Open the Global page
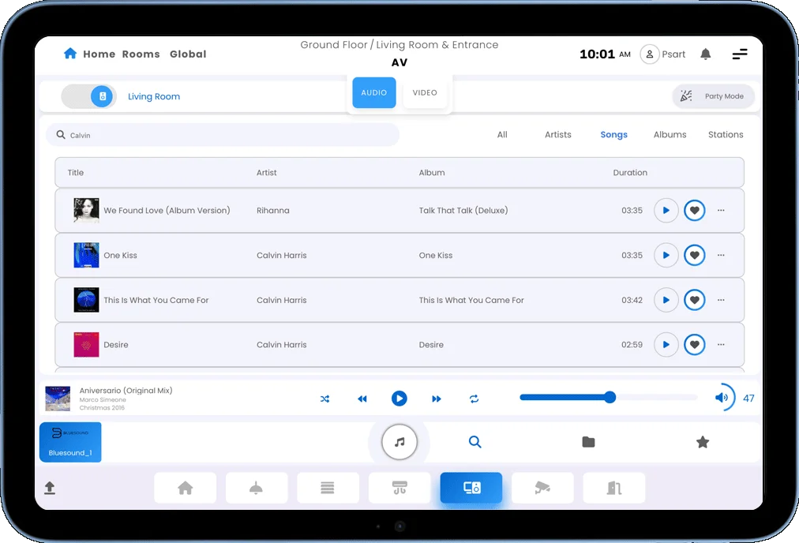This screenshot has width=799, height=543. click(188, 54)
